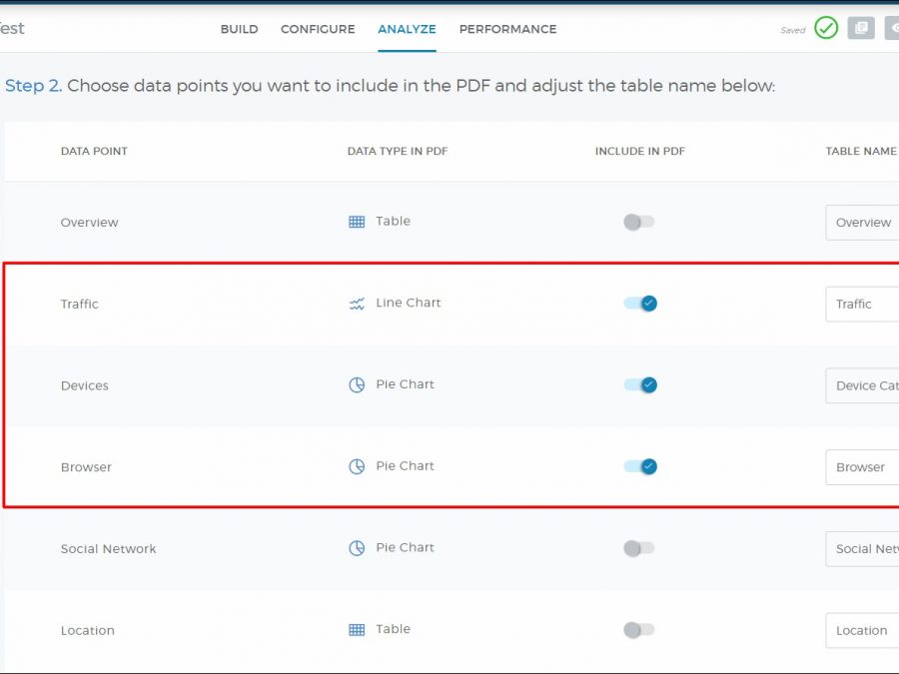The width and height of the screenshot is (899, 674).
Task: Click the table icon in Location row
Action: (x=357, y=630)
